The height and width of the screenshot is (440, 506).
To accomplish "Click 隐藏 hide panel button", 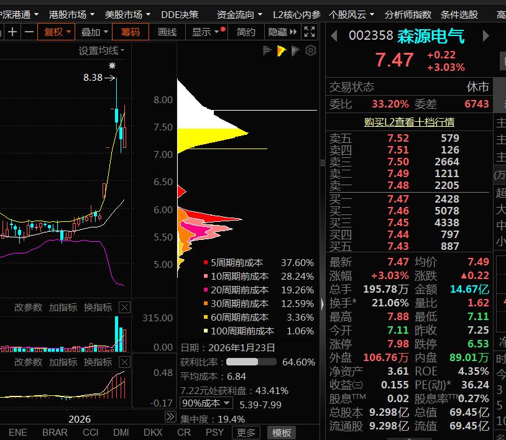I will [282, 32].
